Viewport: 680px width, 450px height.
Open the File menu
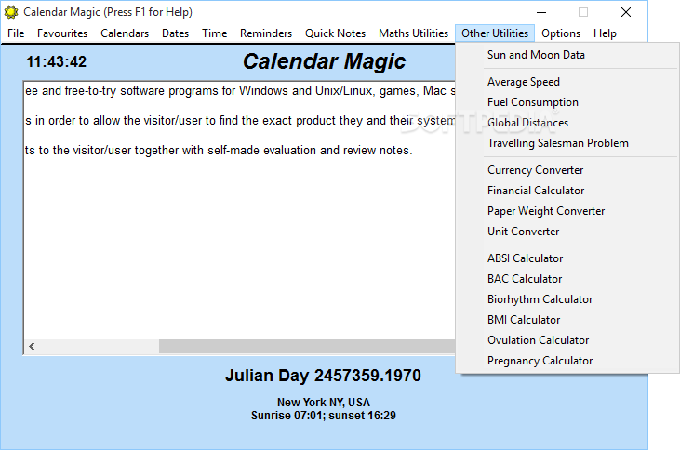pyautogui.click(x=16, y=33)
